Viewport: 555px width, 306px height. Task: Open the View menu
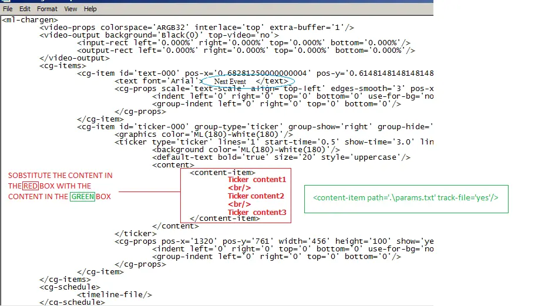70,9
